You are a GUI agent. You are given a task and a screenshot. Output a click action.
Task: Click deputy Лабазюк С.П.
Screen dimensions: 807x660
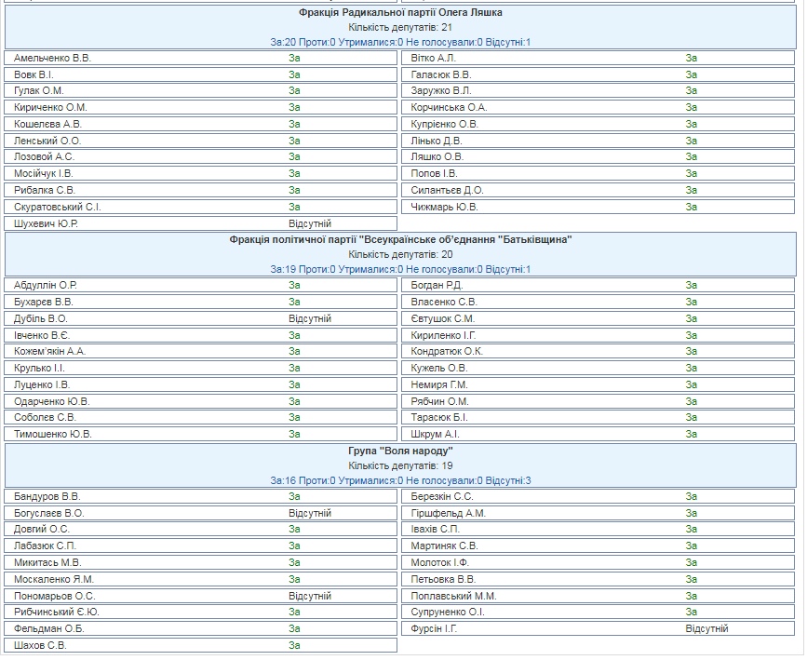[45, 546]
